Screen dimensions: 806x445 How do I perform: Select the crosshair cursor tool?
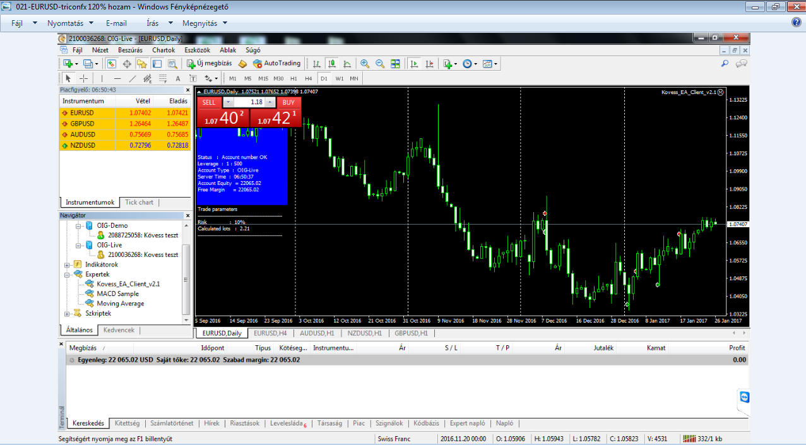(x=83, y=79)
